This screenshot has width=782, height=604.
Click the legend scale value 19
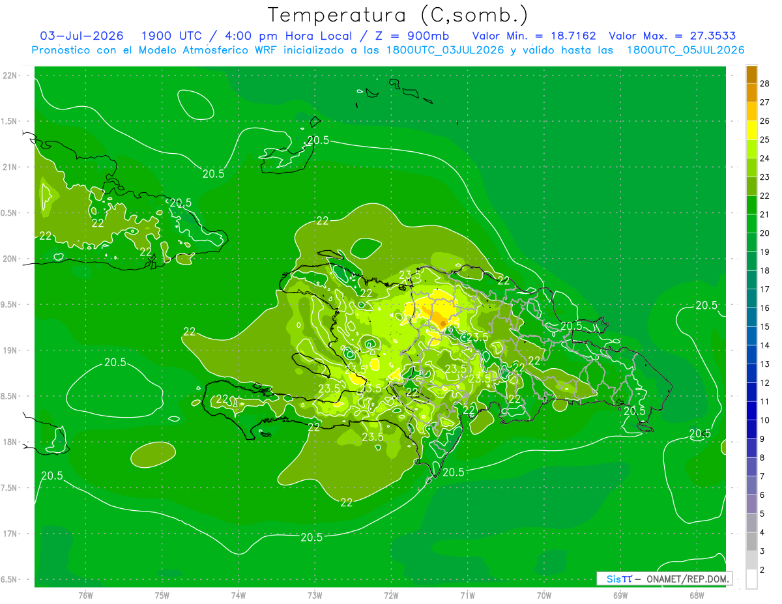(764, 252)
